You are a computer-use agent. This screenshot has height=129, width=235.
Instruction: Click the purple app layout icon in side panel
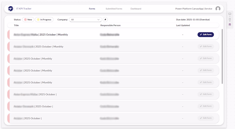pos(230,25)
